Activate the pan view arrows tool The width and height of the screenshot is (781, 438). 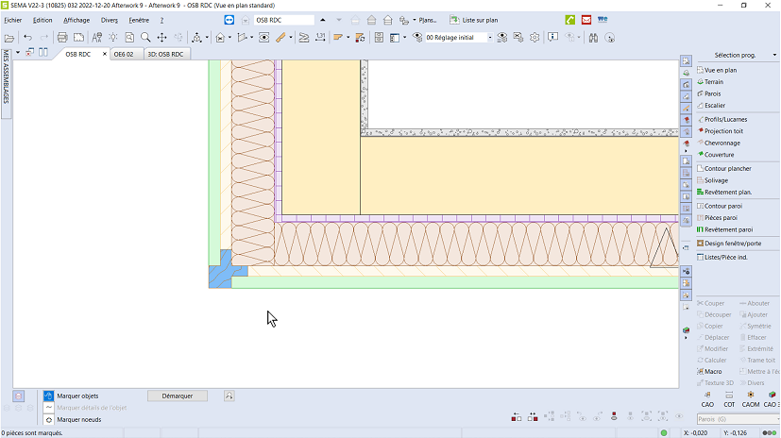tap(161, 38)
